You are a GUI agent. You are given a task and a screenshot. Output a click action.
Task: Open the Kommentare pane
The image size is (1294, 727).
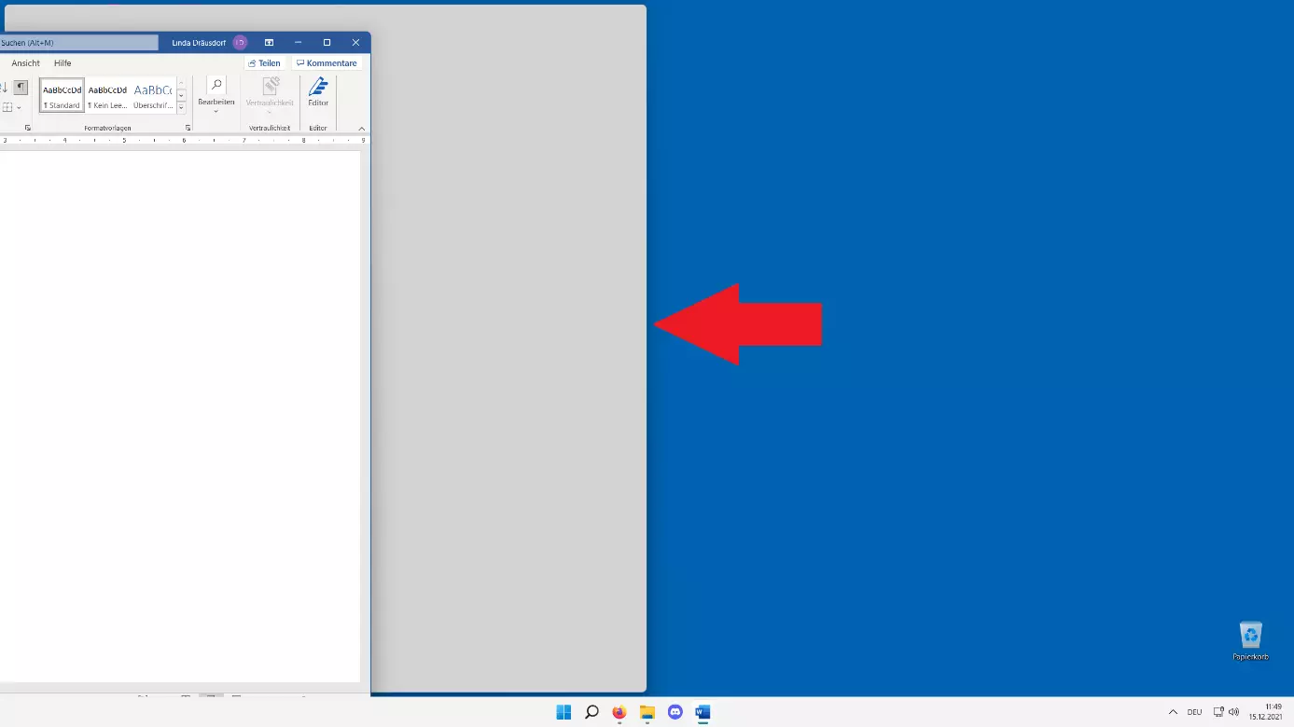327,63
